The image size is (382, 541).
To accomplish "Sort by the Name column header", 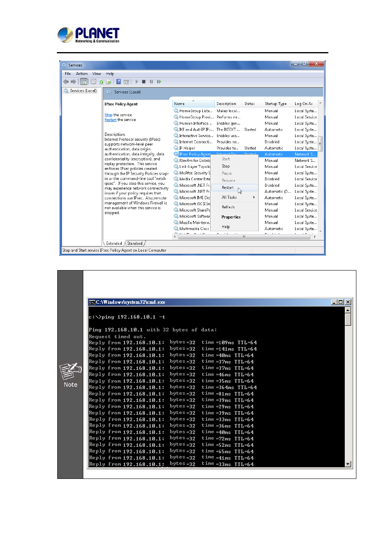I will click(193, 104).
